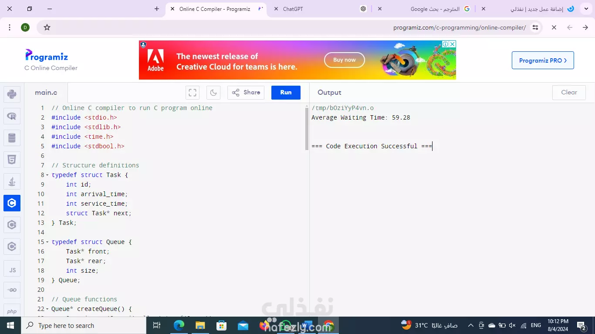Open the Programiz PRO link
595x334 pixels.
click(x=543, y=60)
